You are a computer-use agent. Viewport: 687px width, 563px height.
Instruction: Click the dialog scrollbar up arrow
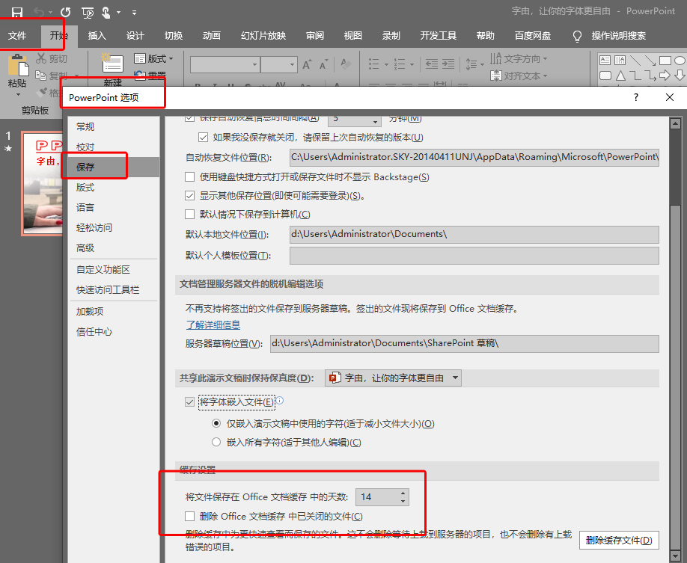coord(675,123)
